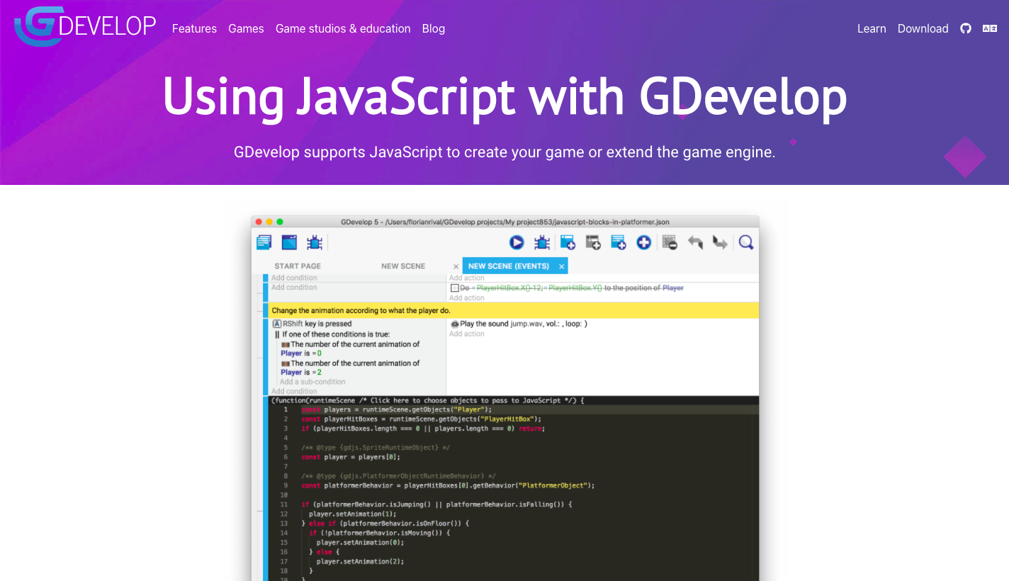The height and width of the screenshot is (581, 1009).
Task: Click the round plus add-other-event icon
Action: [x=643, y=242]
